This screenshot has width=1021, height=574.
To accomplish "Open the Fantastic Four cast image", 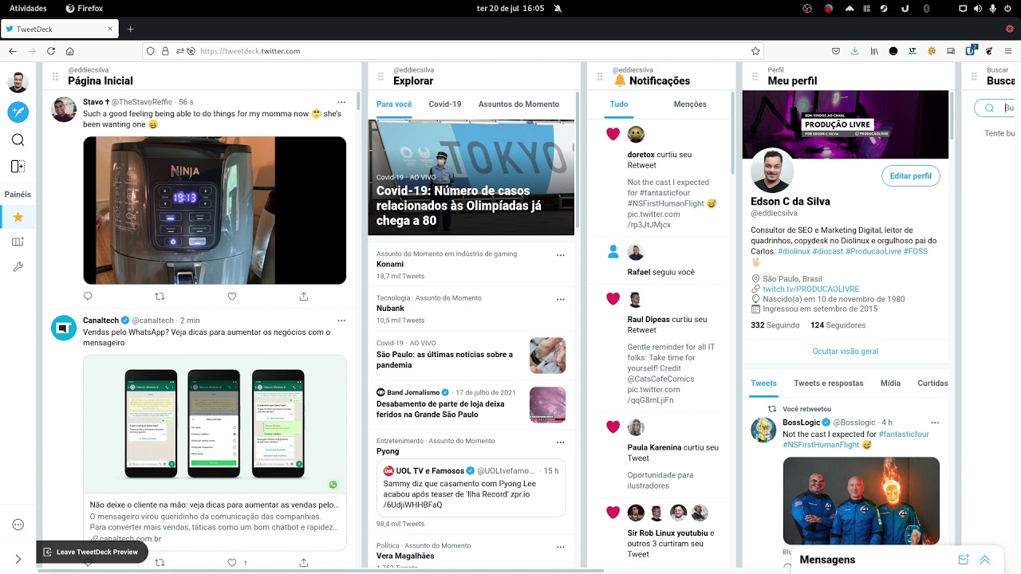I will tap(861, 501).
